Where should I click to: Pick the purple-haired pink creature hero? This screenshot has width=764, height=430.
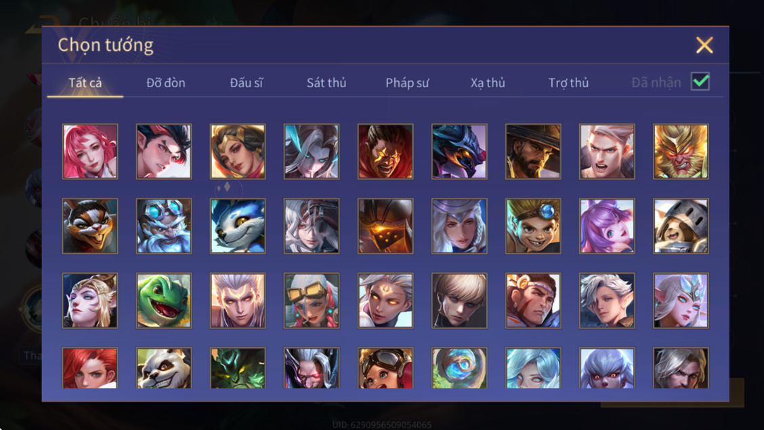(x=607, y=226)
